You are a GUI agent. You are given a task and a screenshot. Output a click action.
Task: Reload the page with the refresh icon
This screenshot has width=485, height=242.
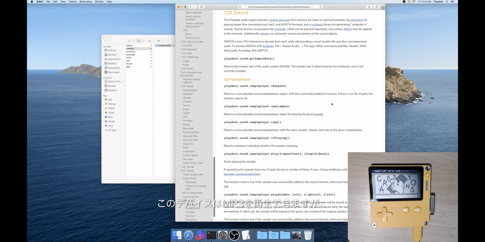pos(321,7)
